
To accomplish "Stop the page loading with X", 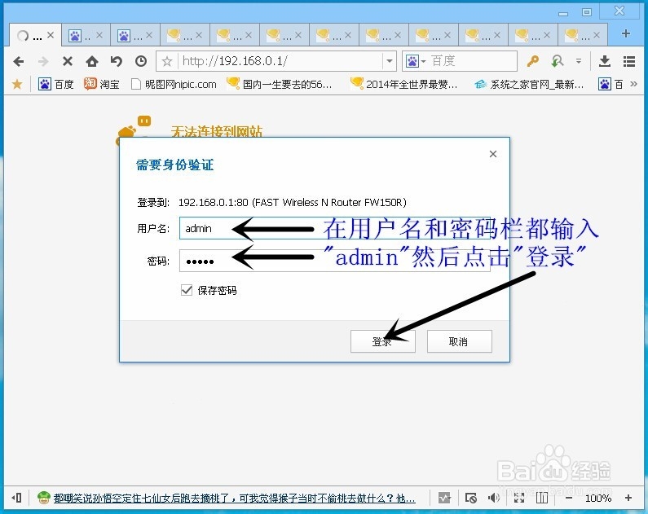I will (68, 62).
